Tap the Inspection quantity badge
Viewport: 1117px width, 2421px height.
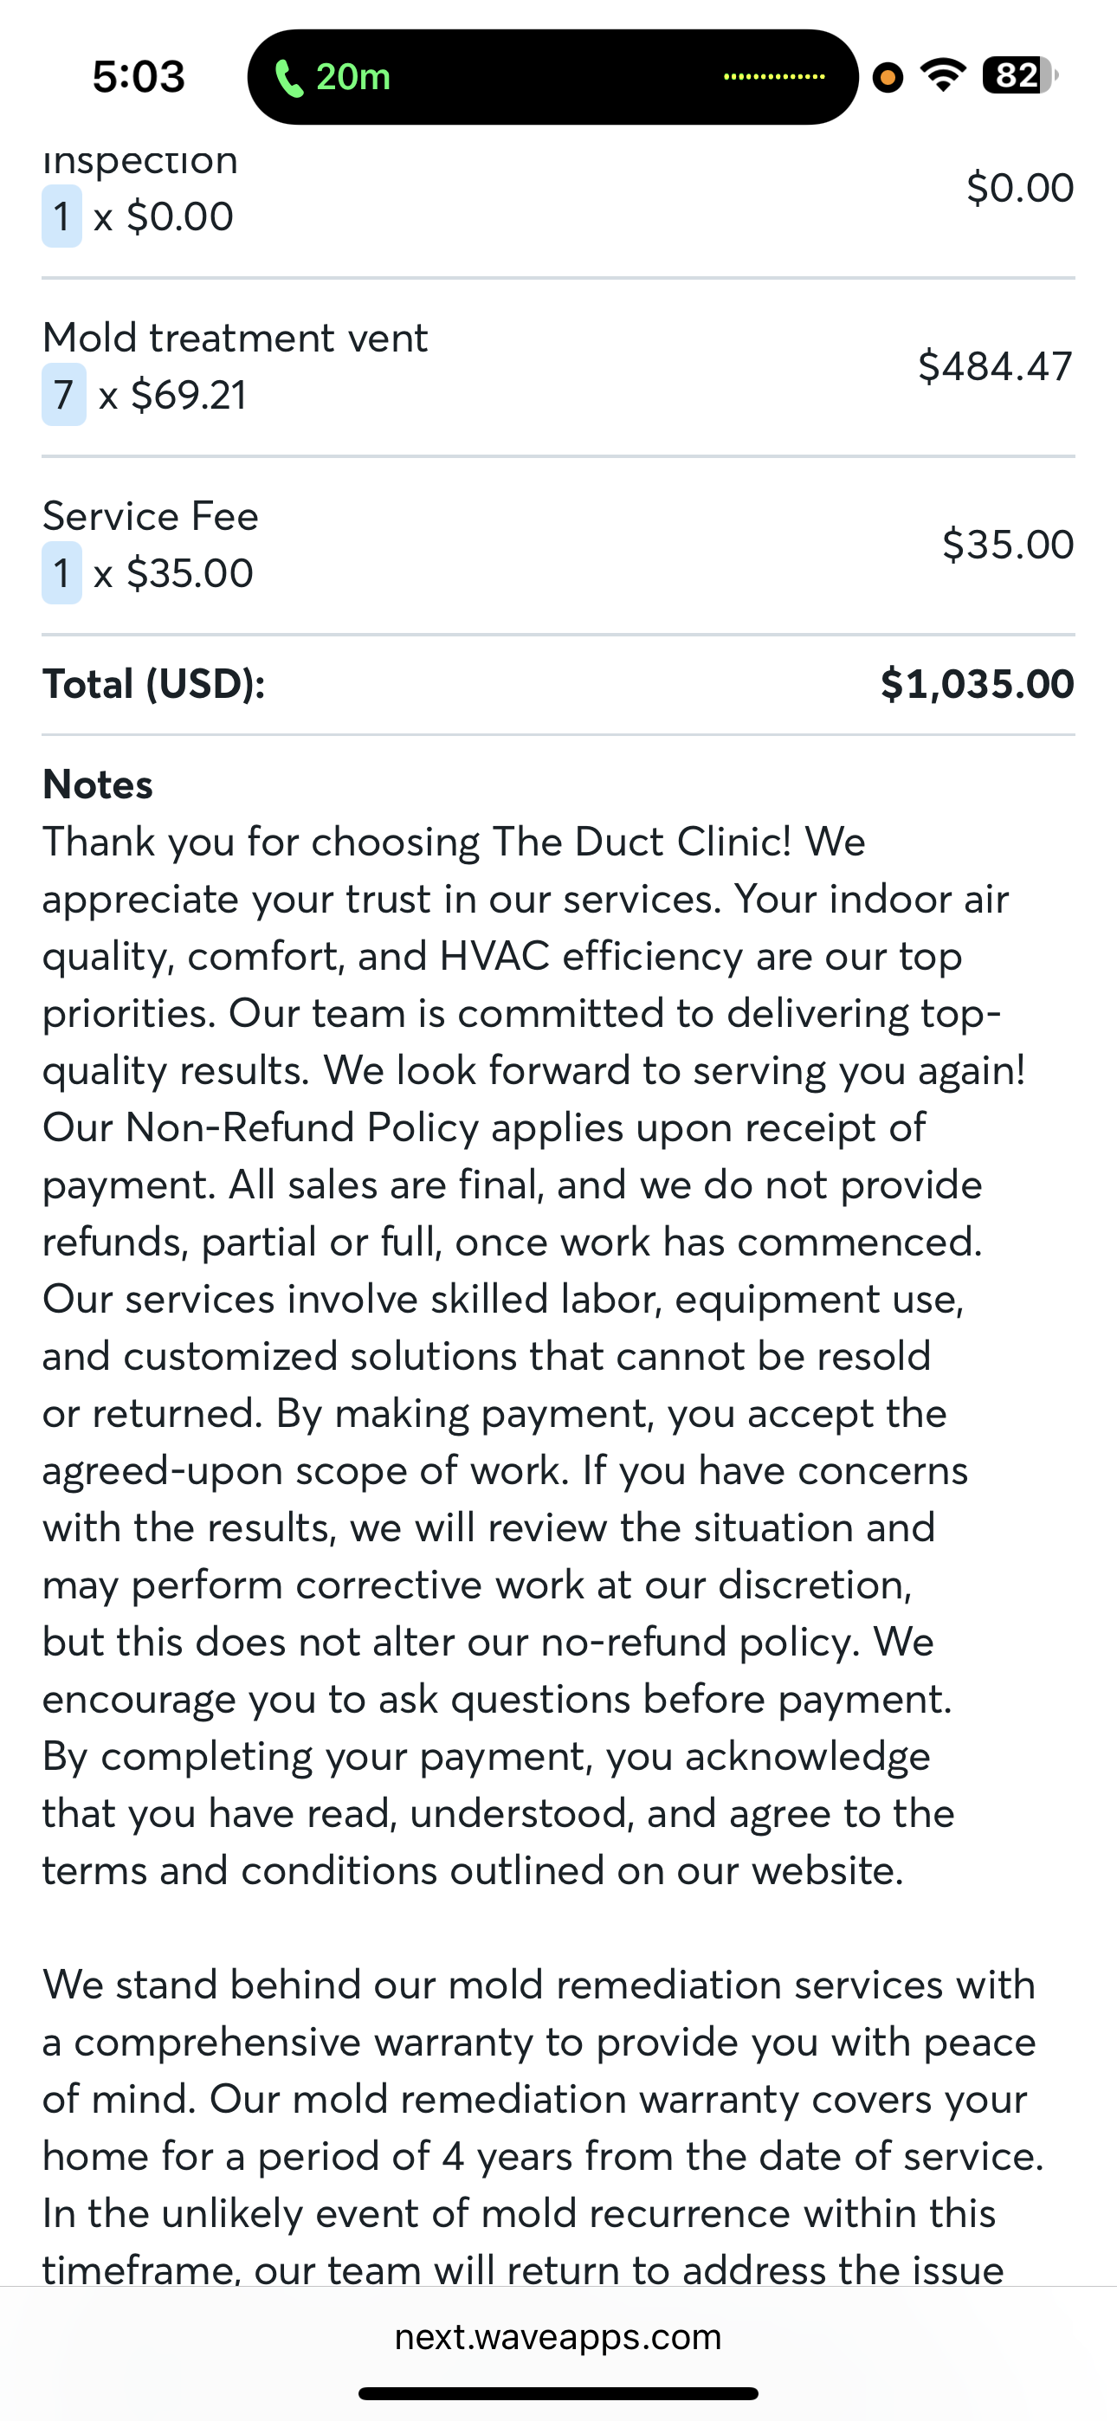click(62, 217)
